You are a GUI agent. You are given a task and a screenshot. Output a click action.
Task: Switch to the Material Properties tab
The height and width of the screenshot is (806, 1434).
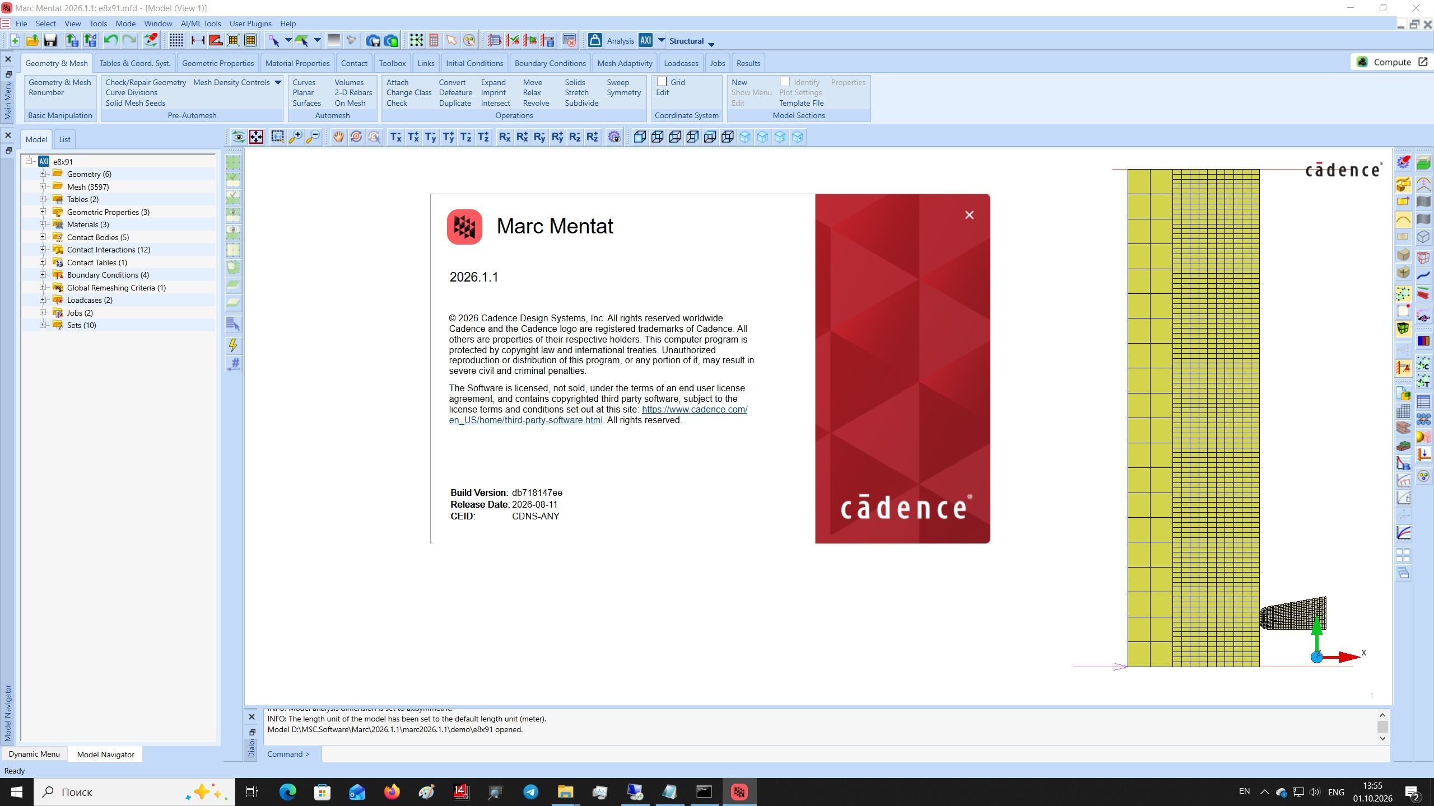point(297,63)
